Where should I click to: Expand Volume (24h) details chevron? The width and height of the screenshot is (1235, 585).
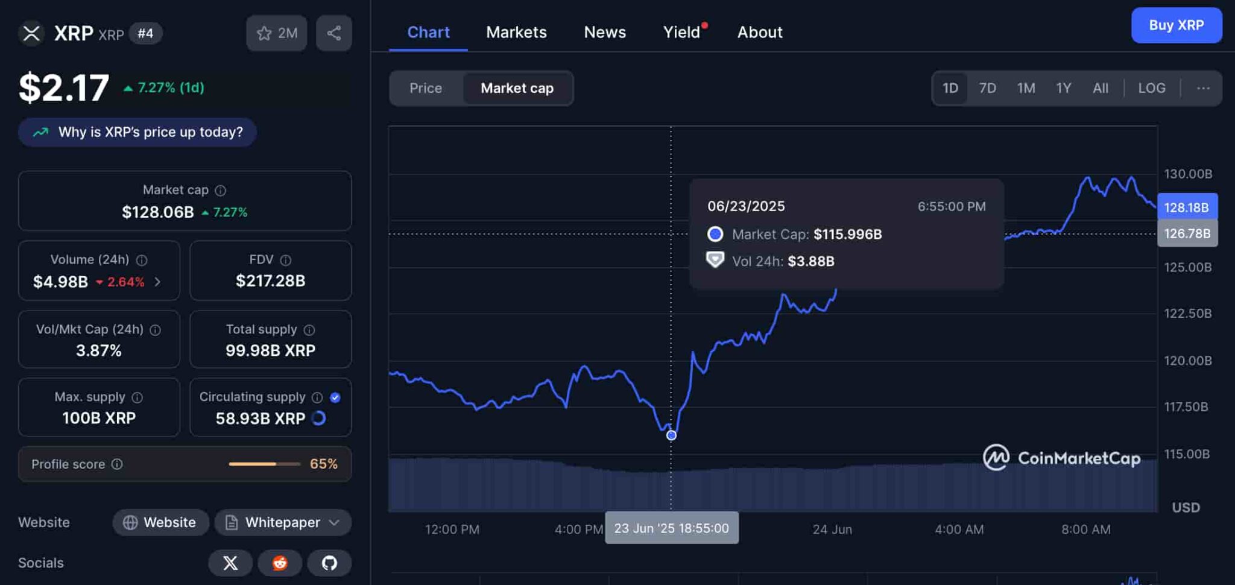click(157, 282)
